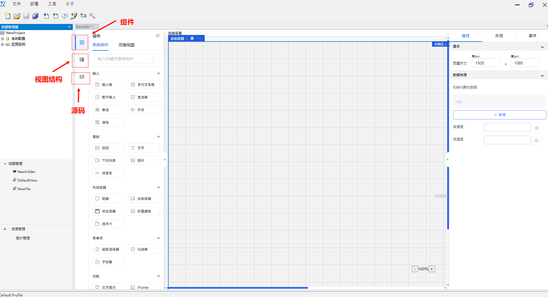548x297 pixels.
Task: Click the help question bubble icon
Action: coord(65,16)
